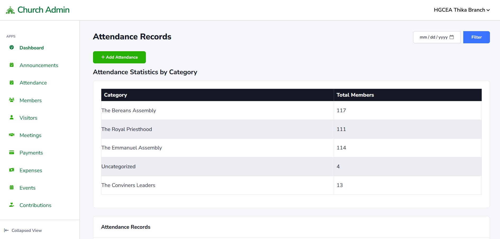This screenshot has width=500, height=239.
Task: Click the Members group icon
Action: click(12, 100)
